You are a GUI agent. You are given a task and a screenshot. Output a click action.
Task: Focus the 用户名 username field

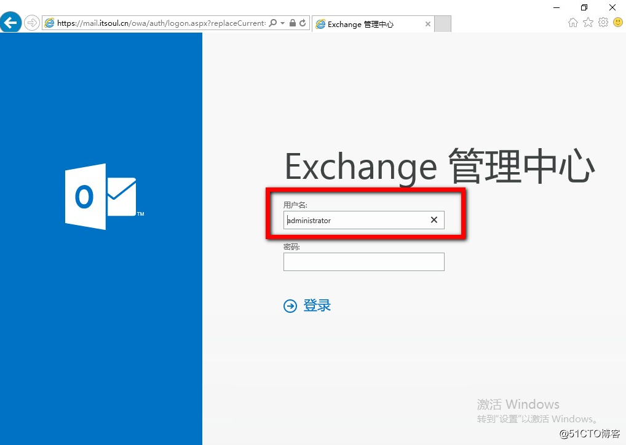[363, 220]
